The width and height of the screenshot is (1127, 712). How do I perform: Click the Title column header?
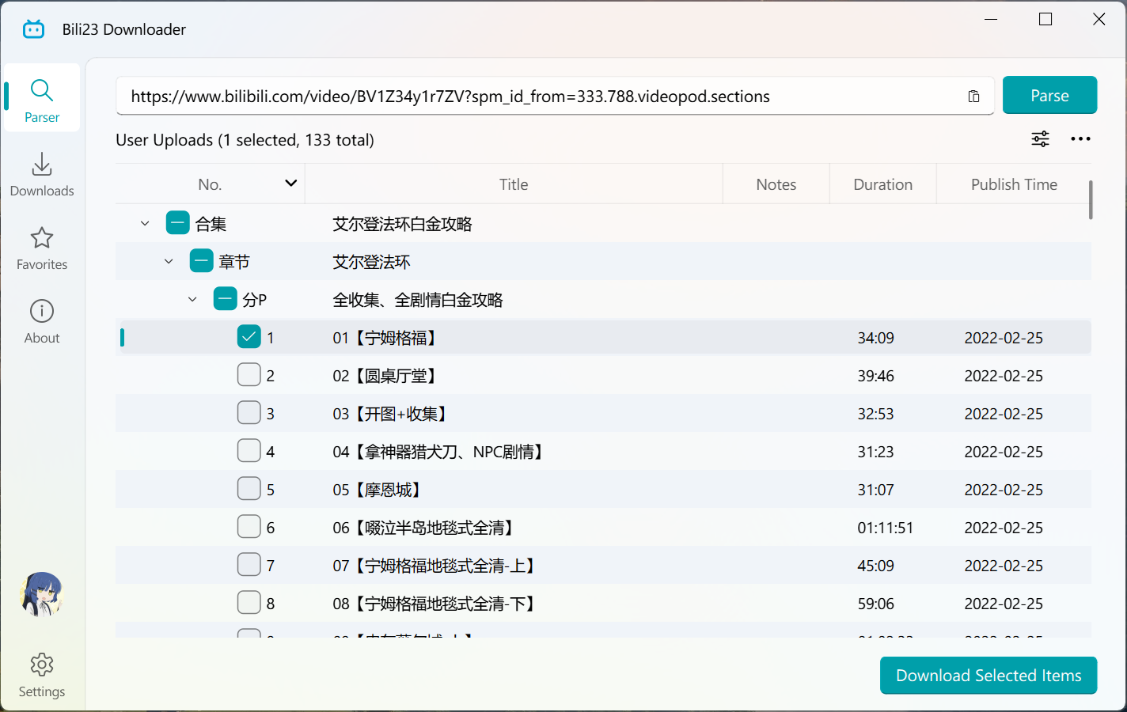coord(514,184)
